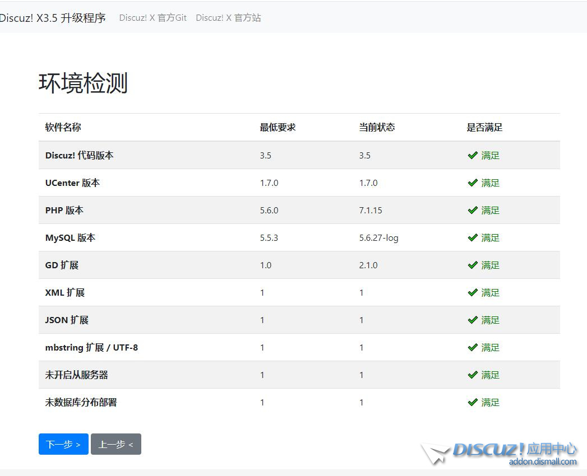Click the current PHP version 7.1.15

(371, 210)
